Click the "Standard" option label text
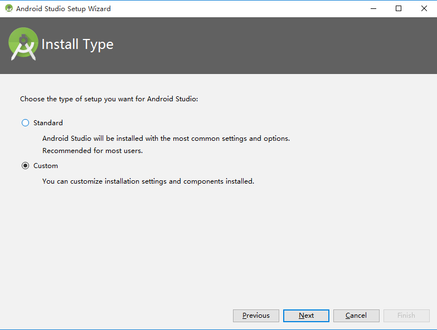 point(48,123)
